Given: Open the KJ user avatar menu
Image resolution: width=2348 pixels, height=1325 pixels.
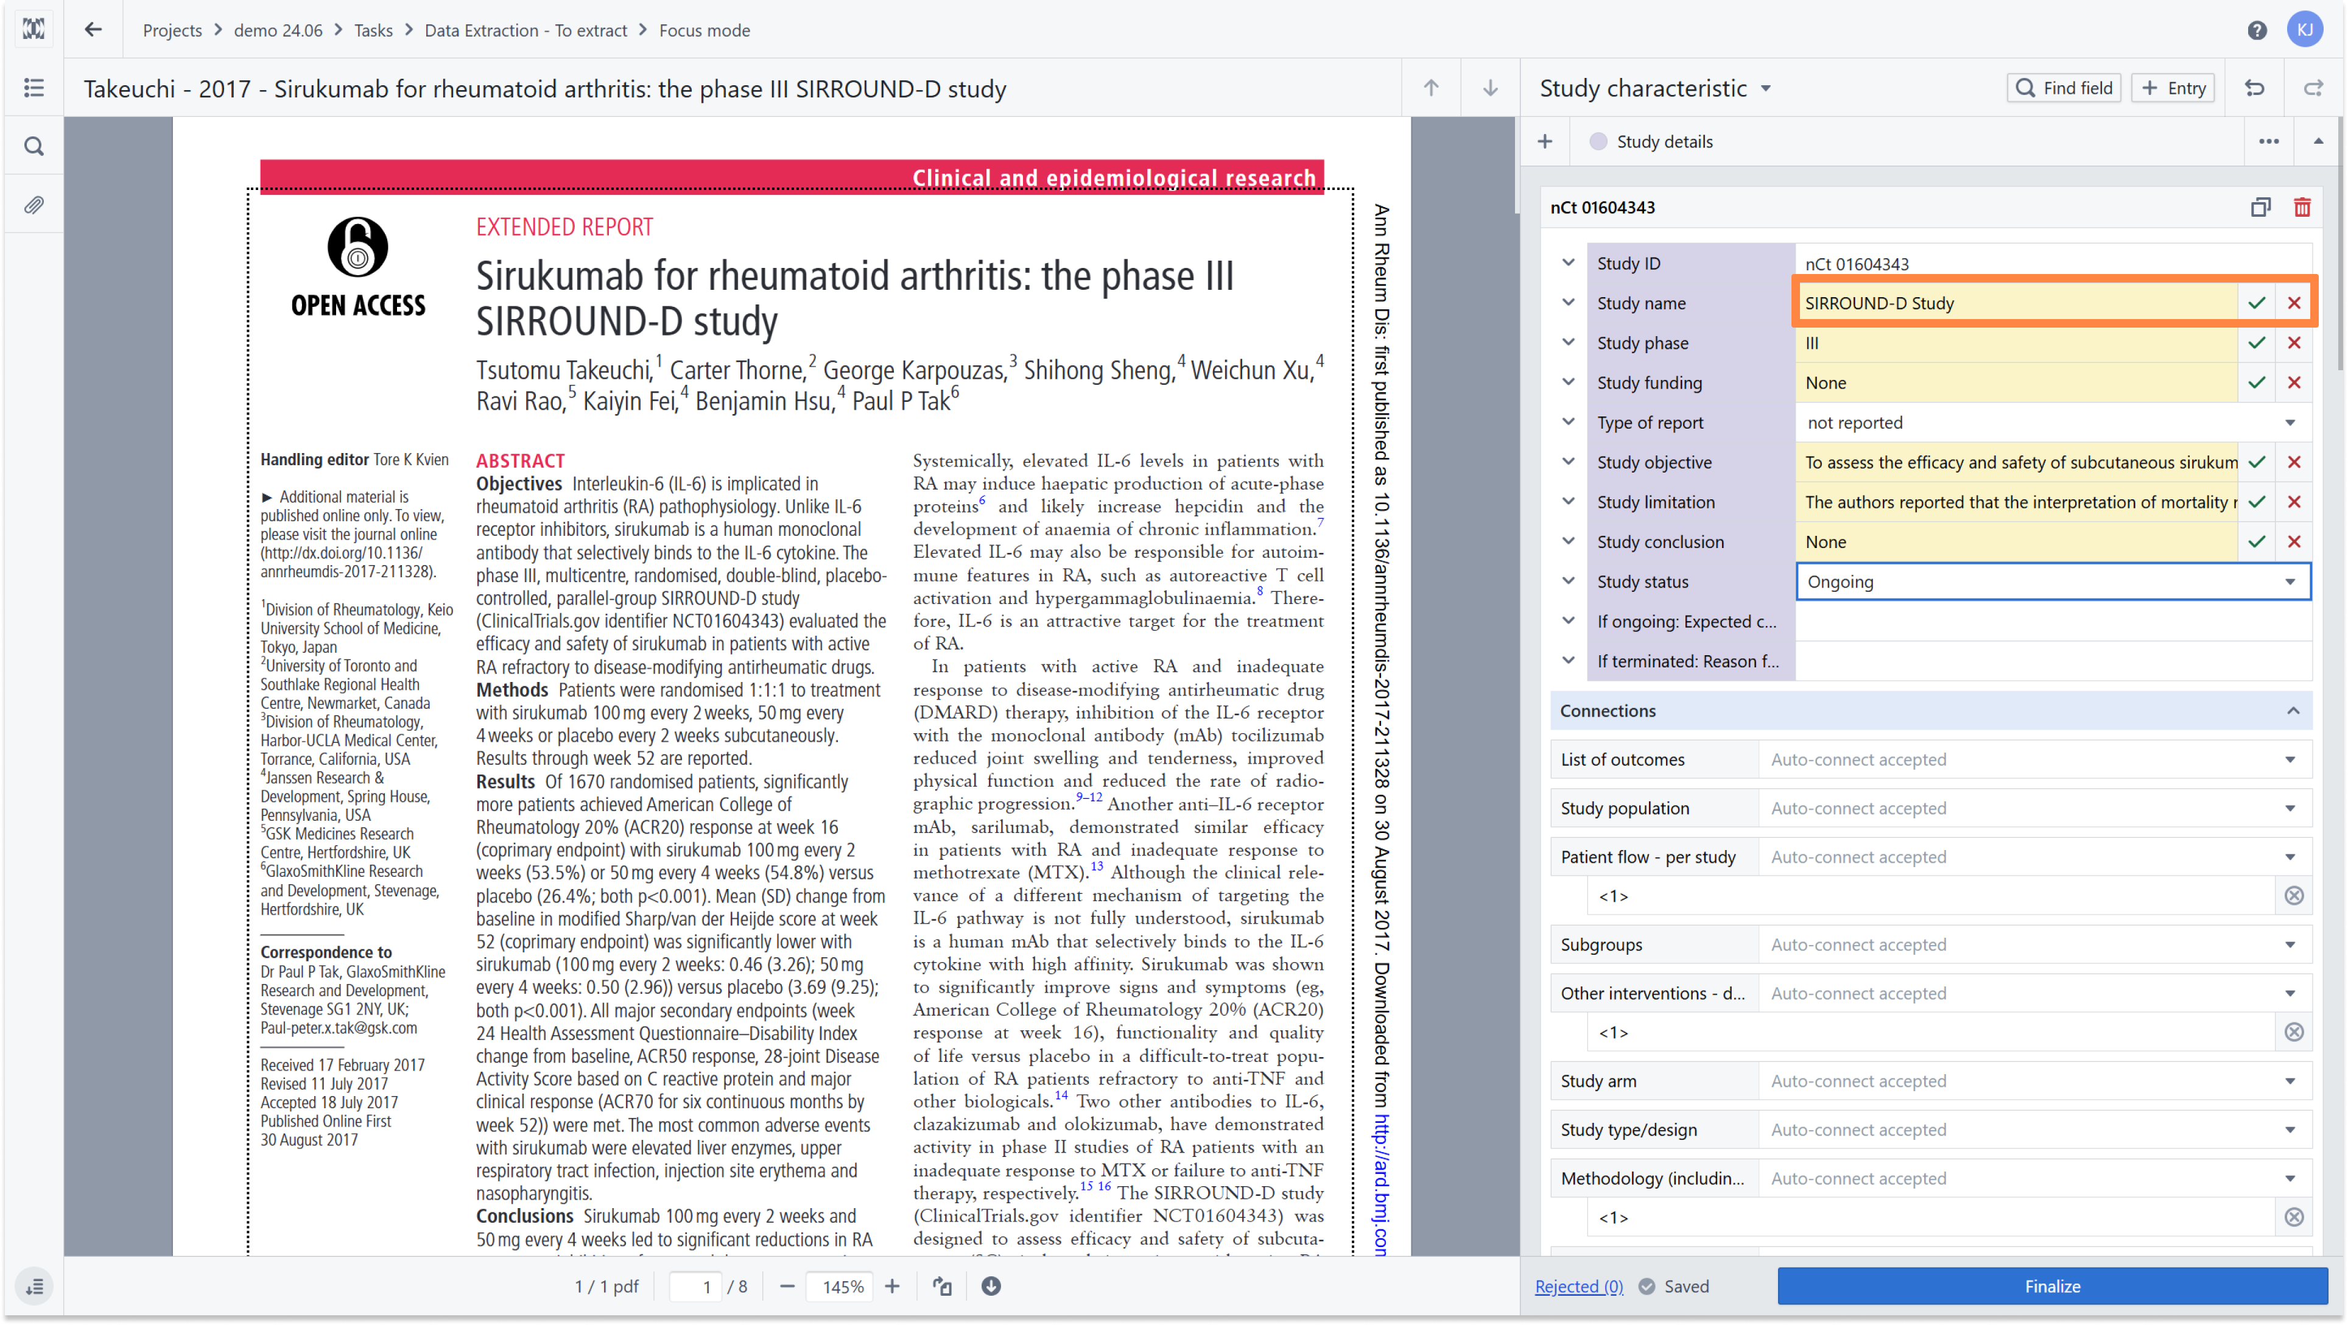Looking at the screenshot, I should [x=2304, y=30].
